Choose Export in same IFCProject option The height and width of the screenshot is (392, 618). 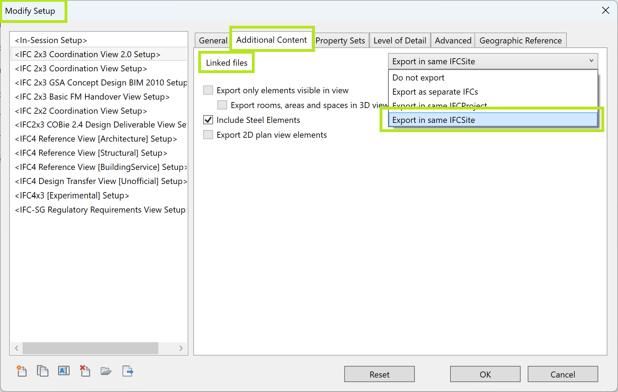coord(493,106)
